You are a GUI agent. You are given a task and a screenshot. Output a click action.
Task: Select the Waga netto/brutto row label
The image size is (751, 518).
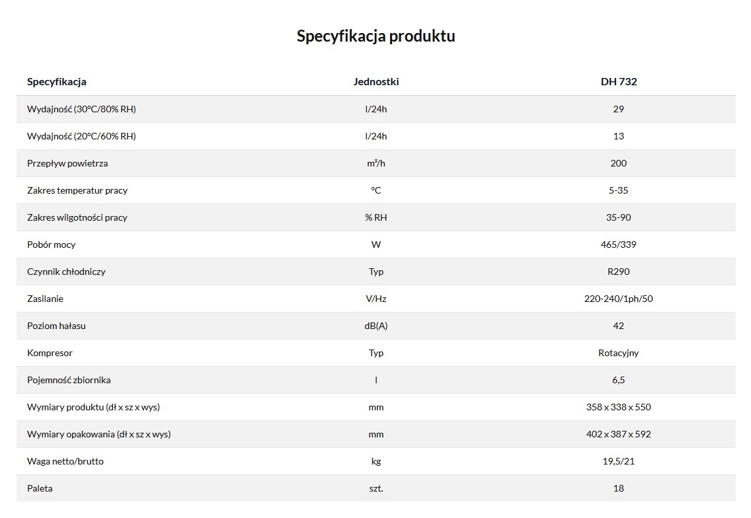(65, 461)
